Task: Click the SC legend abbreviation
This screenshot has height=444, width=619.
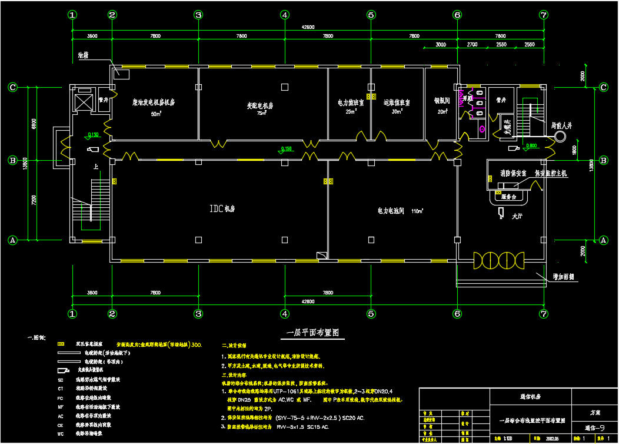Action: tap(61, 380)
